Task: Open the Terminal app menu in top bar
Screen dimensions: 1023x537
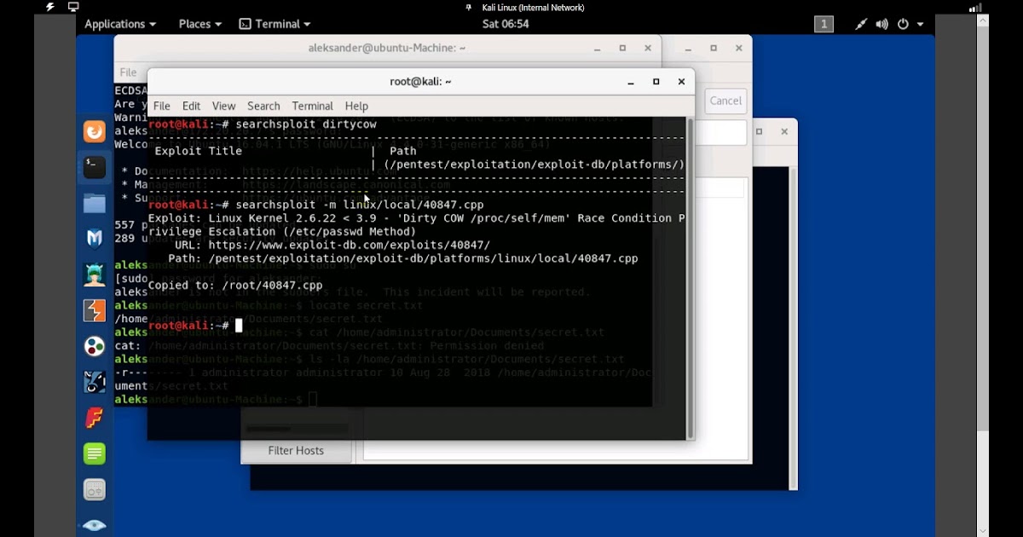Action: point(275,24)
